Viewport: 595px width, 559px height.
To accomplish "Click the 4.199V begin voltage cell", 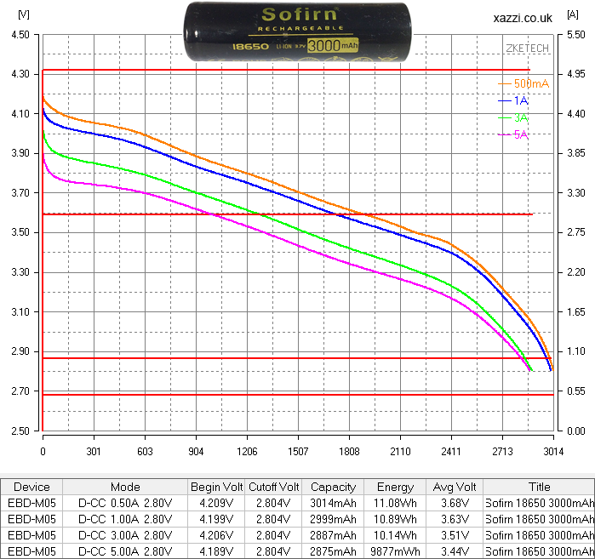I will pos(217,519).
